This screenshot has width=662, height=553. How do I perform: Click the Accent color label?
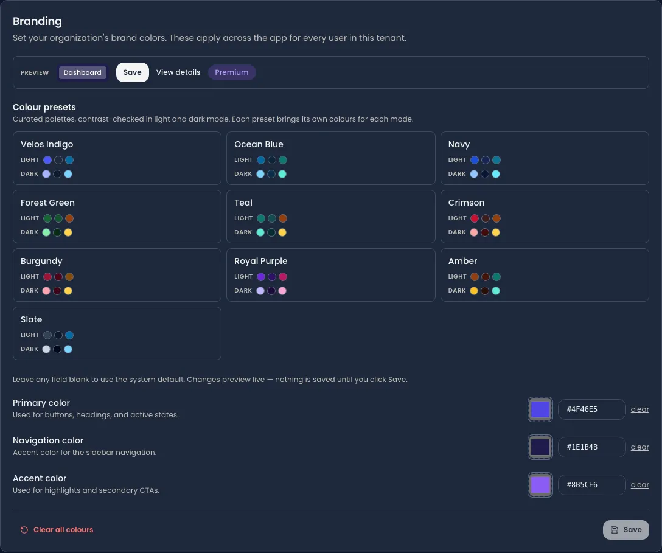tap(40, 478)
